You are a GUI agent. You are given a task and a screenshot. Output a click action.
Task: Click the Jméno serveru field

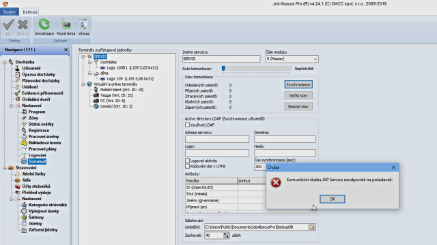pos(221,59)
